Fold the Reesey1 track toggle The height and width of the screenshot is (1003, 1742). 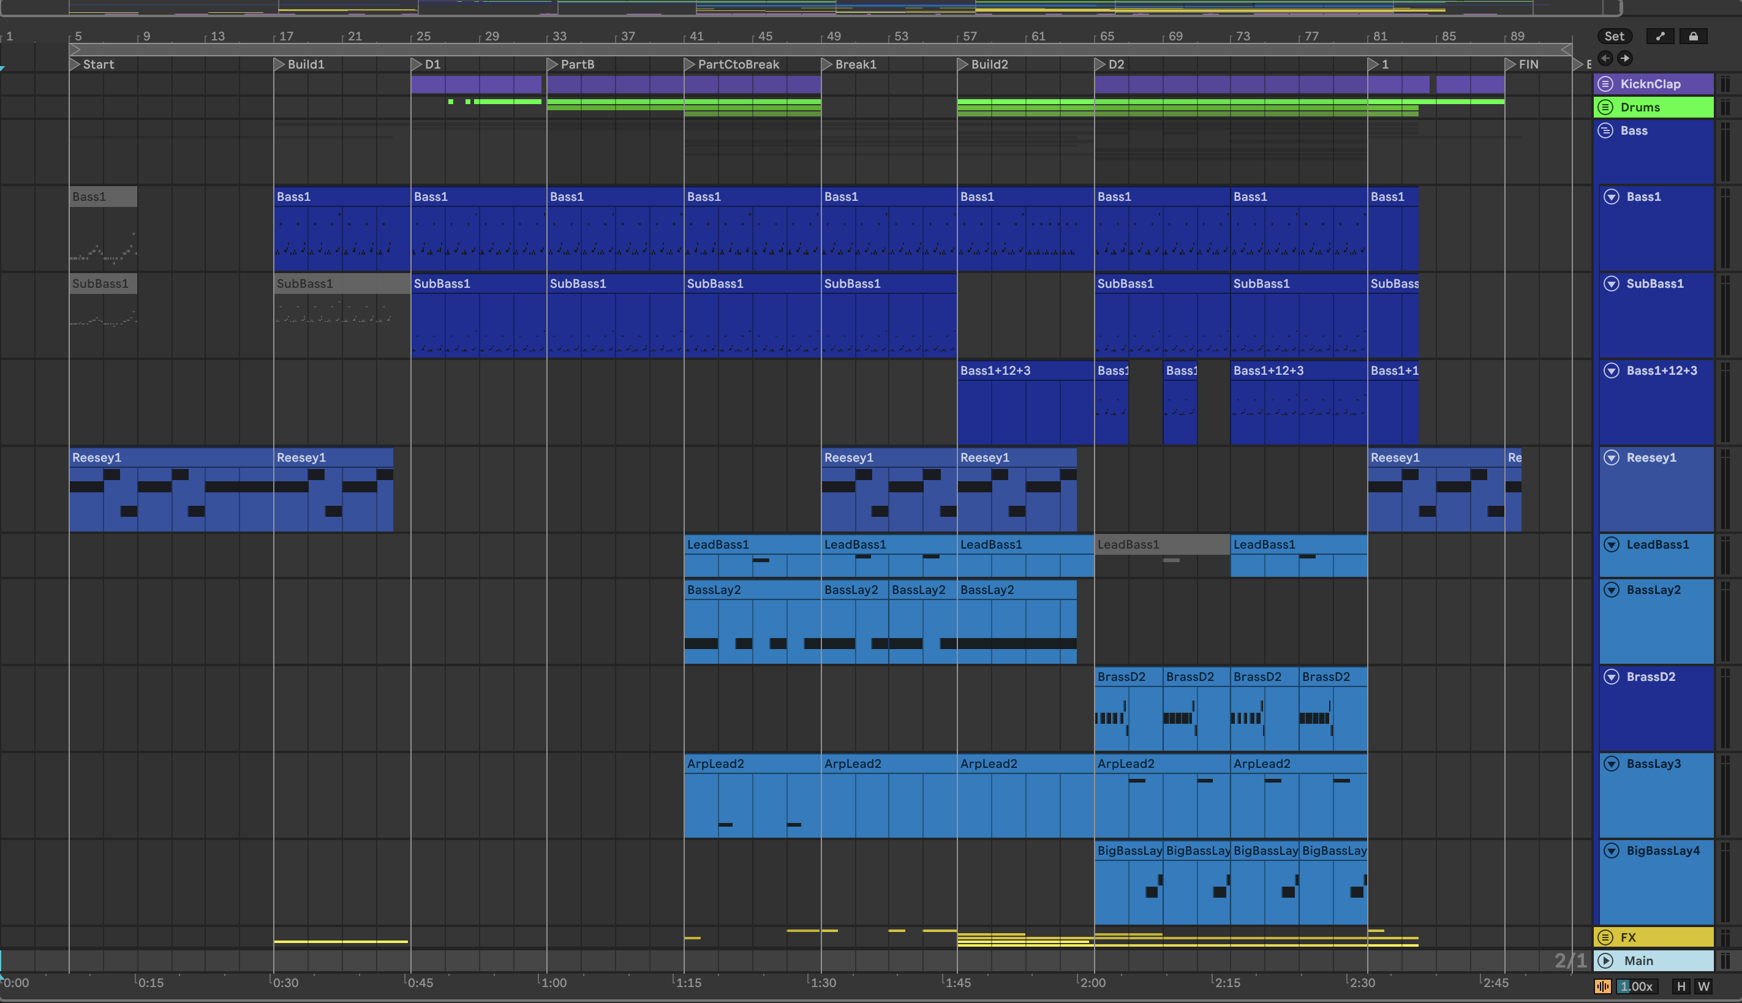pos(1611,457)
